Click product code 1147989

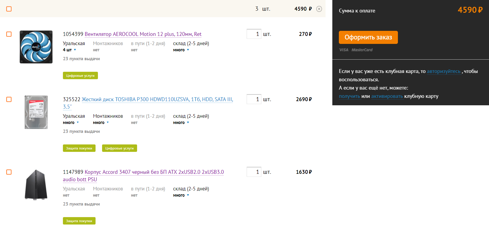tap(73, 172)
